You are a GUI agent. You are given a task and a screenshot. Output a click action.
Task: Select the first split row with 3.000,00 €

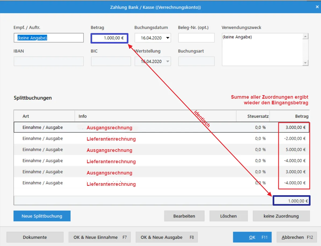click(x=161, y=127)
